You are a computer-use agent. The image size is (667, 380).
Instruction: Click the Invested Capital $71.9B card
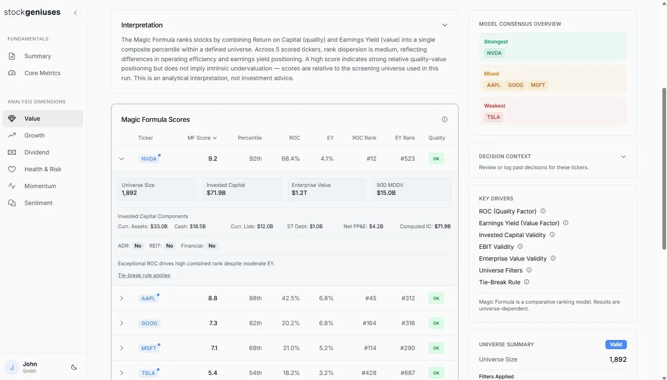coord(242,189)
